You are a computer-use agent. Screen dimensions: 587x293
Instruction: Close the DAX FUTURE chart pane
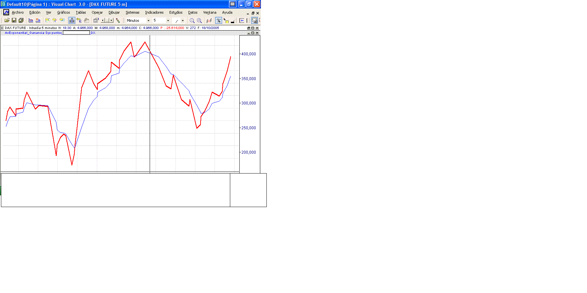[257, 28]
